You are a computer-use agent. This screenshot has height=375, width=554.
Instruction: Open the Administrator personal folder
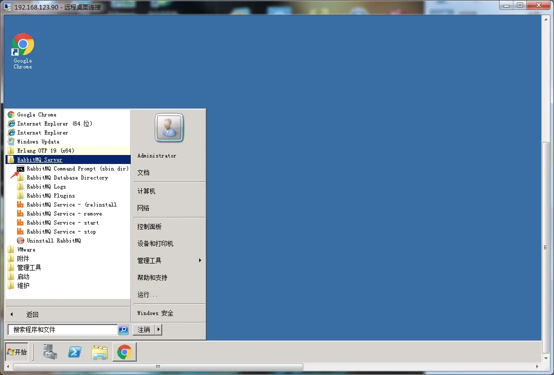[x=170, y=155]
